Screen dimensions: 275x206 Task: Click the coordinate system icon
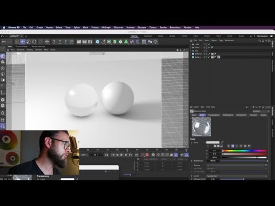tap(72, 42)
